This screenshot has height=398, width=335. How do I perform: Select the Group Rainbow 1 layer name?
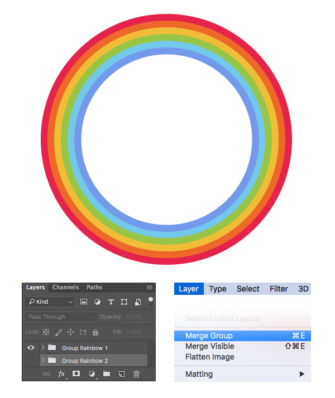click(85, 348)
